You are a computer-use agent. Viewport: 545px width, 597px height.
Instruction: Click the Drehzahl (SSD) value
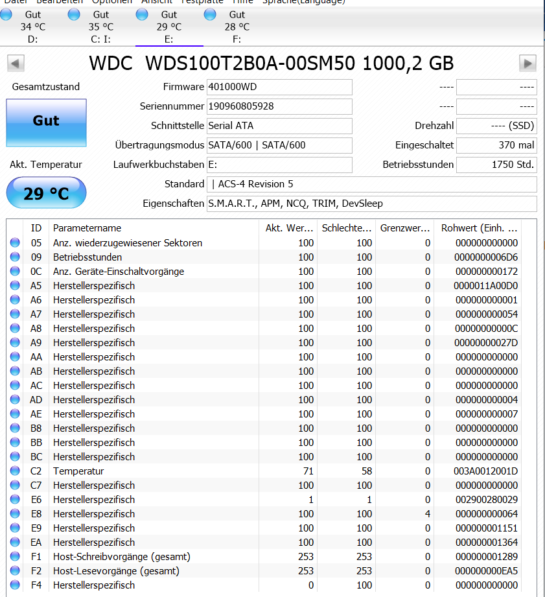[496, 126]
